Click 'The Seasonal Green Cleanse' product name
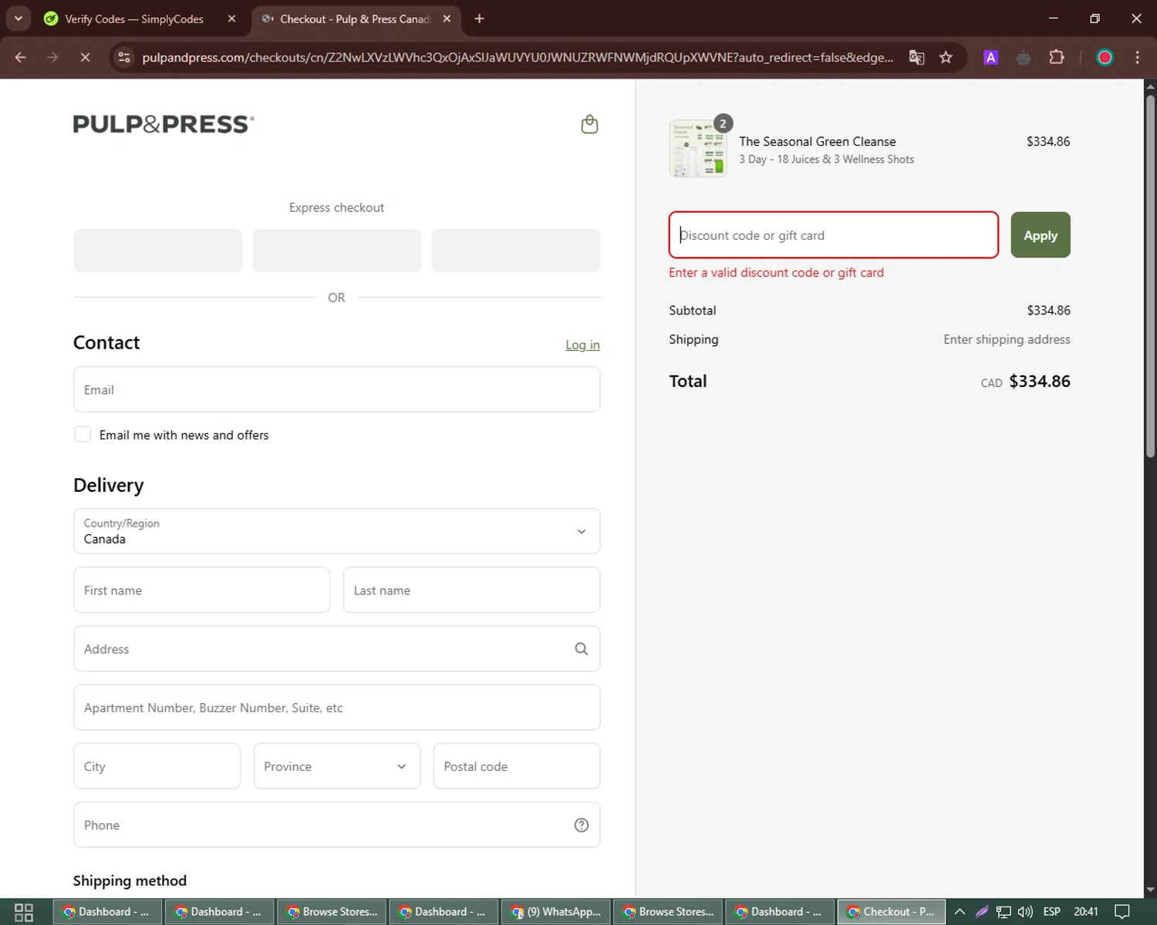 pos(818,142)
